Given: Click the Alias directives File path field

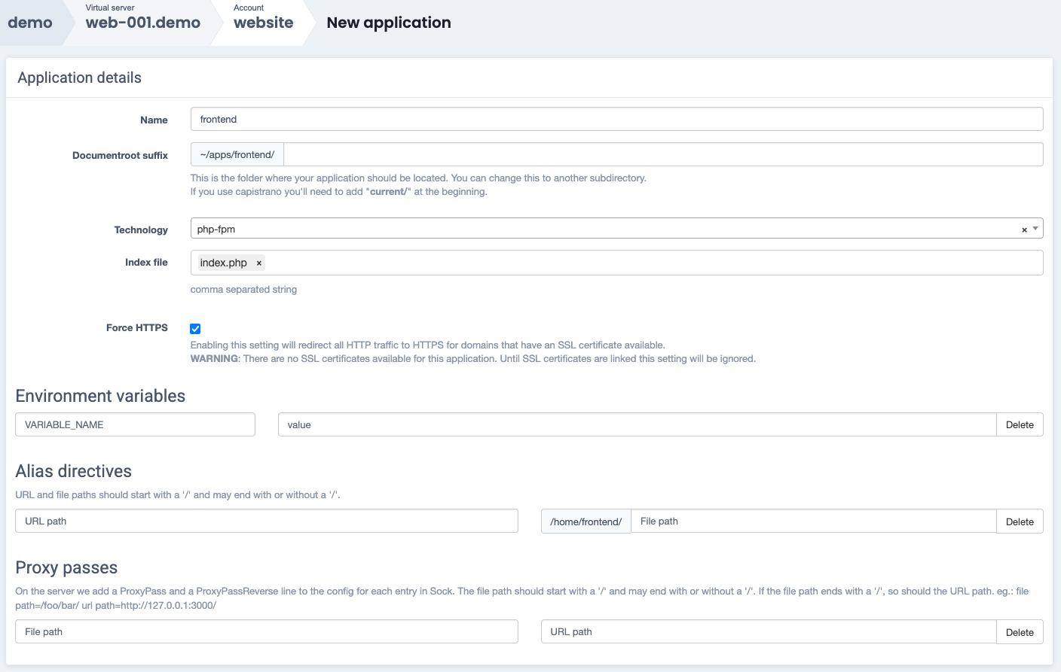Looking at the screenshot, I should pyautogui.click(x=812, y=521).
